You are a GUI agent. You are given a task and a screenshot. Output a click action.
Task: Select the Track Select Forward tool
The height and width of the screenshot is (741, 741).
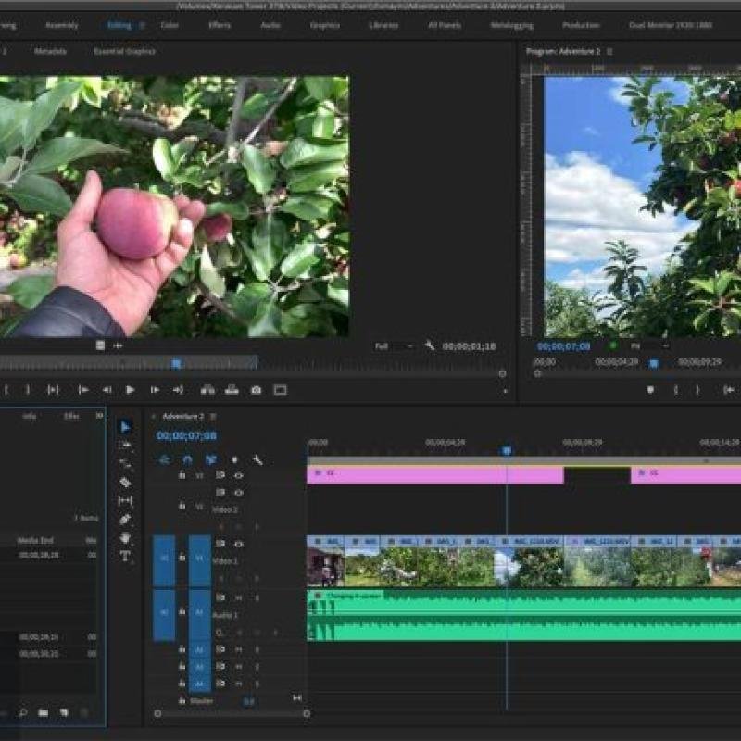pyautogui.click(x=125, y=446)
